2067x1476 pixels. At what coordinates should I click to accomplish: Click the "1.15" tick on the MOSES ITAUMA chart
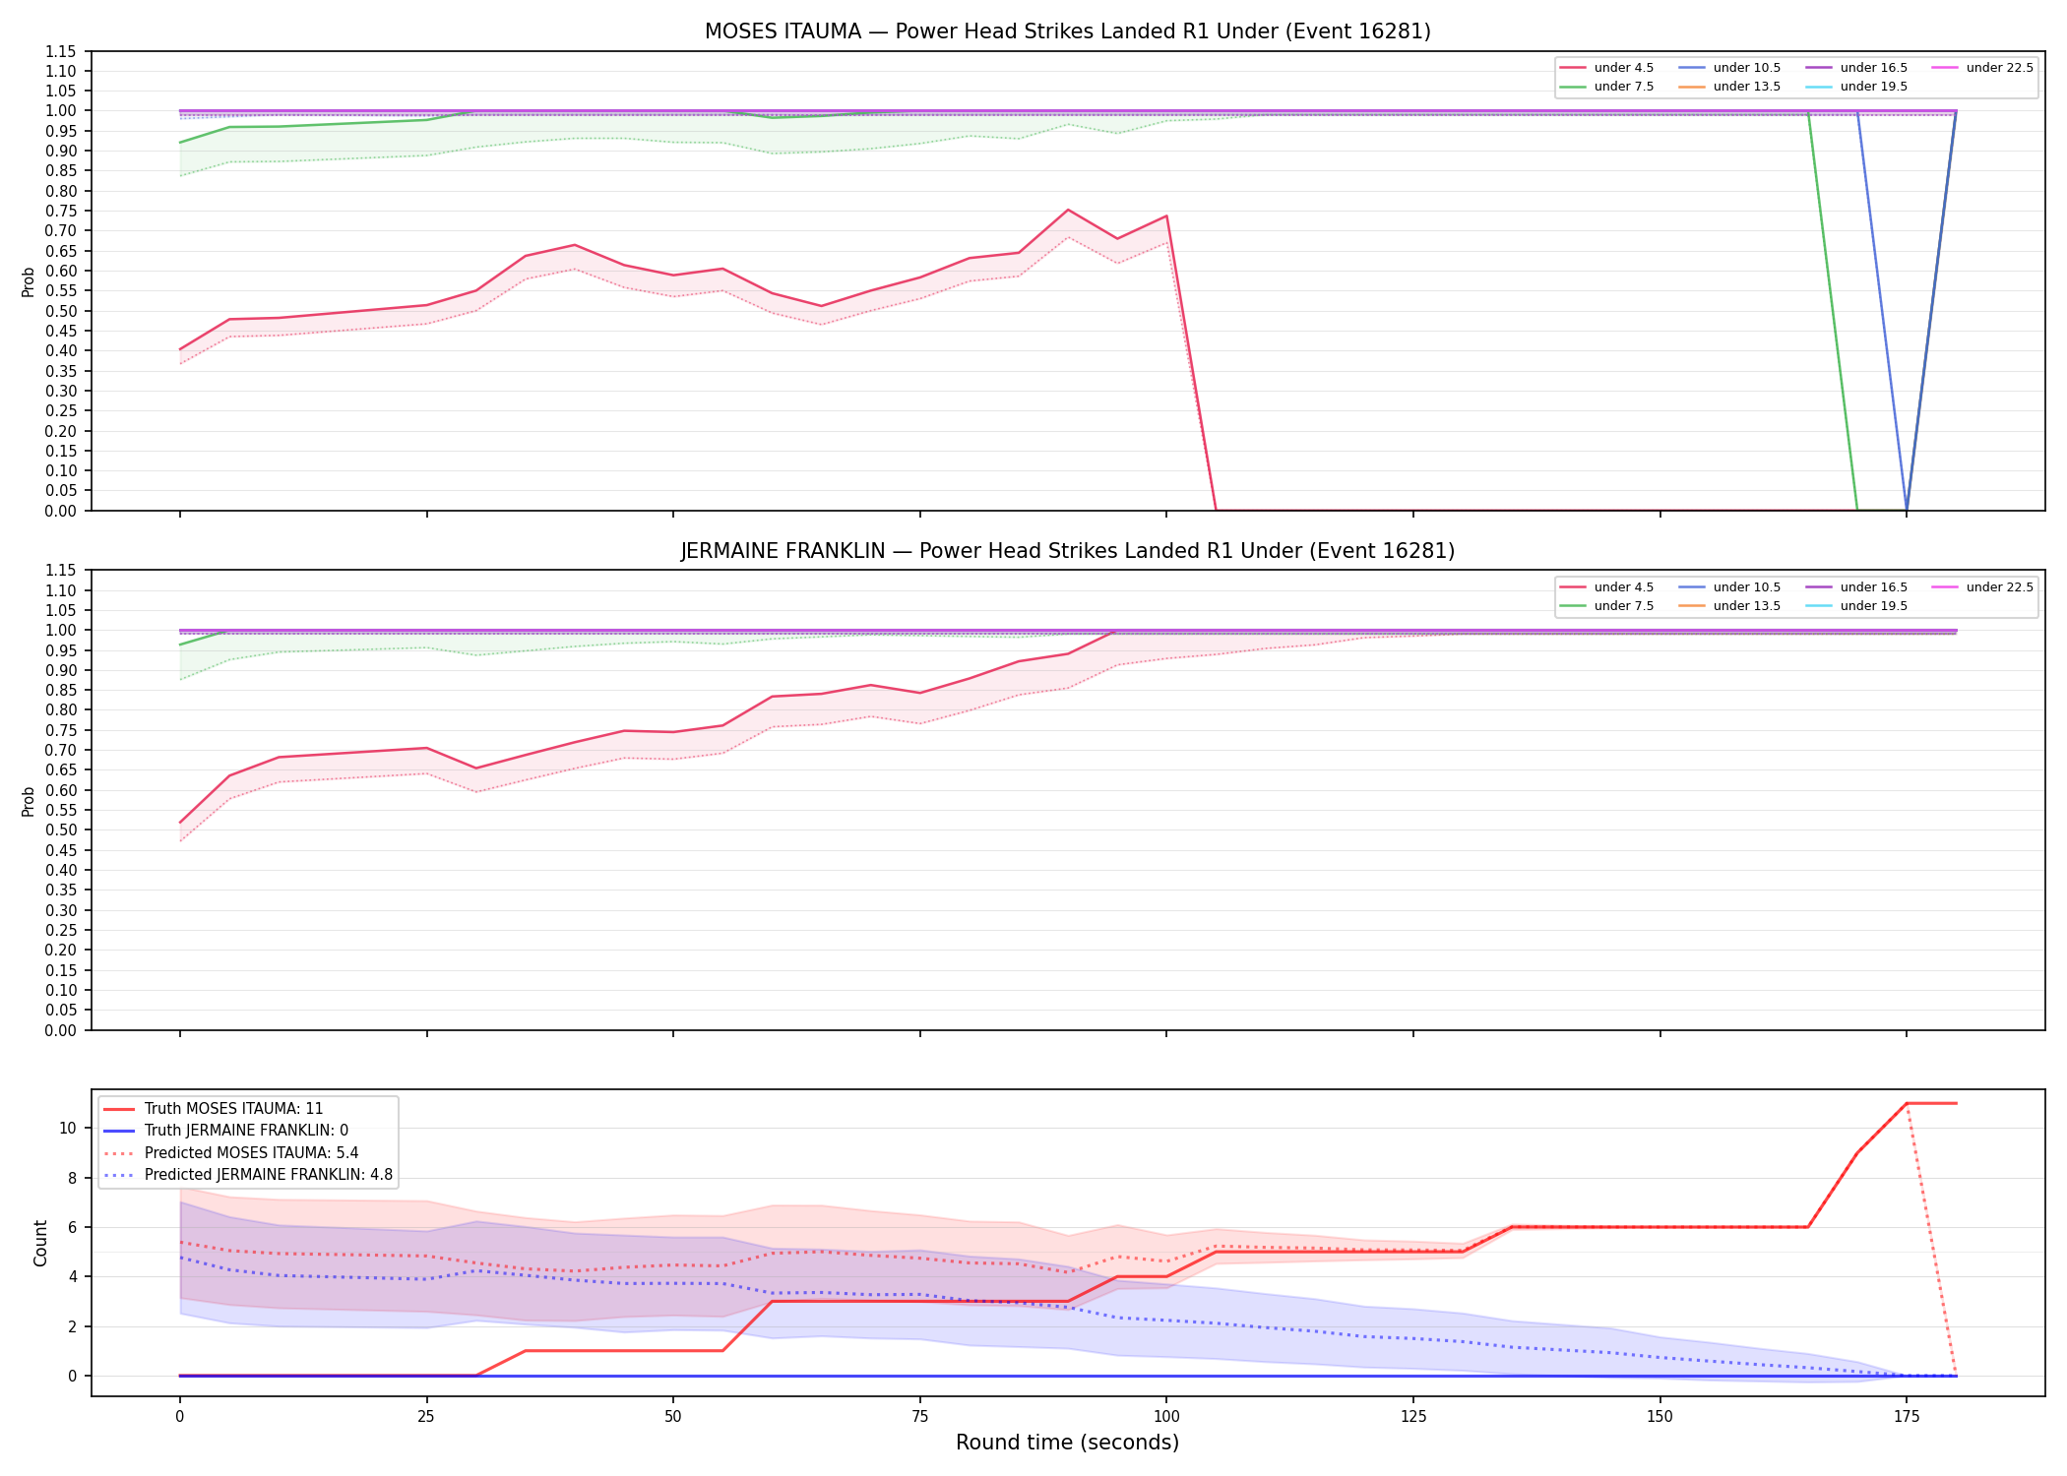(x=61, y=51)
